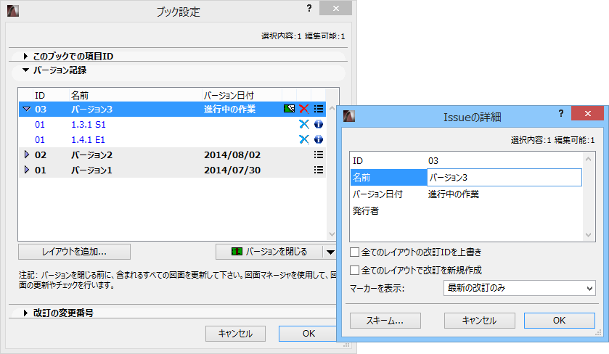Viewport: 609px width, 354px height.
Task: Collapse バージョン記録 section
Action: pos(25,70)
